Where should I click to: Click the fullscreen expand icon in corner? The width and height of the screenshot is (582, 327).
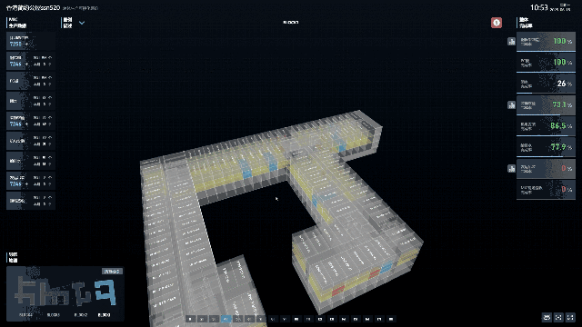pyautogui.click(x=570, y=317)
